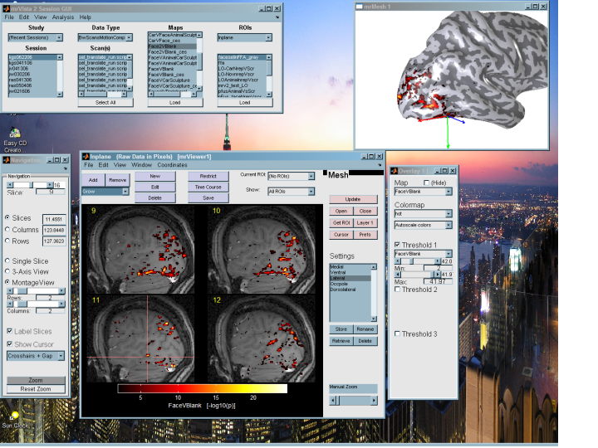Click the Time Course button

208,187
